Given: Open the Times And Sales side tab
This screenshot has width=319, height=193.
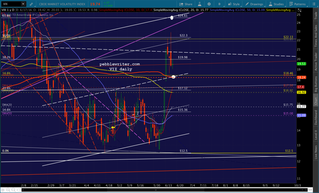Looking at the screenshot, I should point(316,36).
